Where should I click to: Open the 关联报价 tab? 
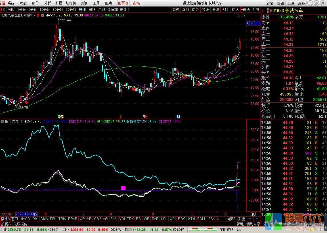(x=20, y=224)
